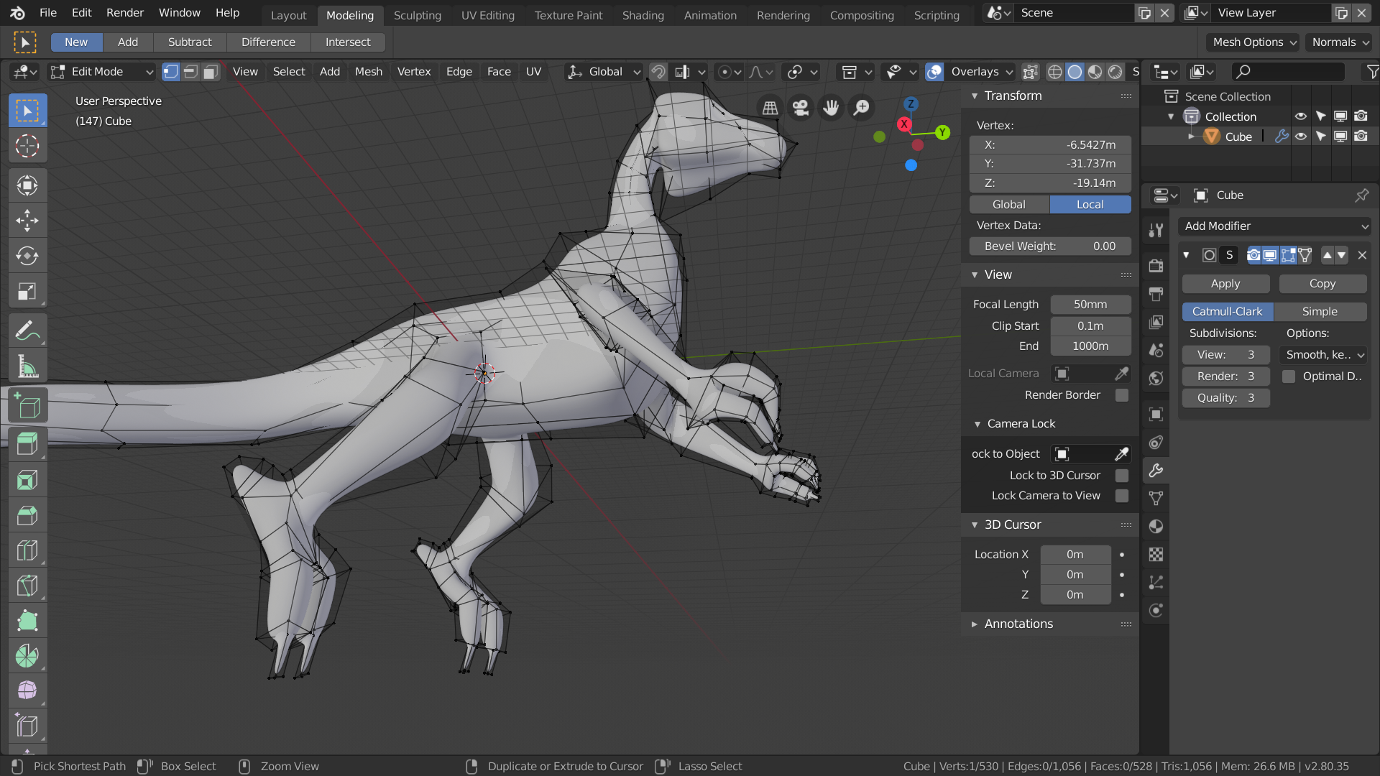Viewport: 1380px width, 776px height.
Task: Toggle X-ray display in header
Action: click(1030, 72)
